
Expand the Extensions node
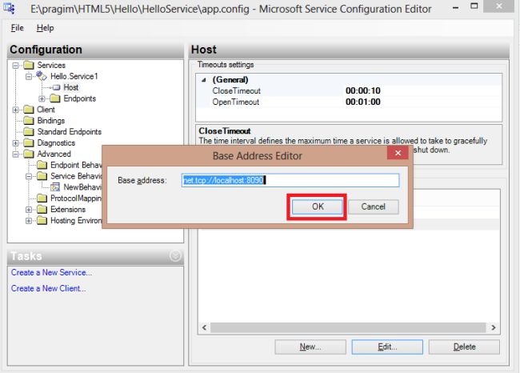[x=29, y=210]
